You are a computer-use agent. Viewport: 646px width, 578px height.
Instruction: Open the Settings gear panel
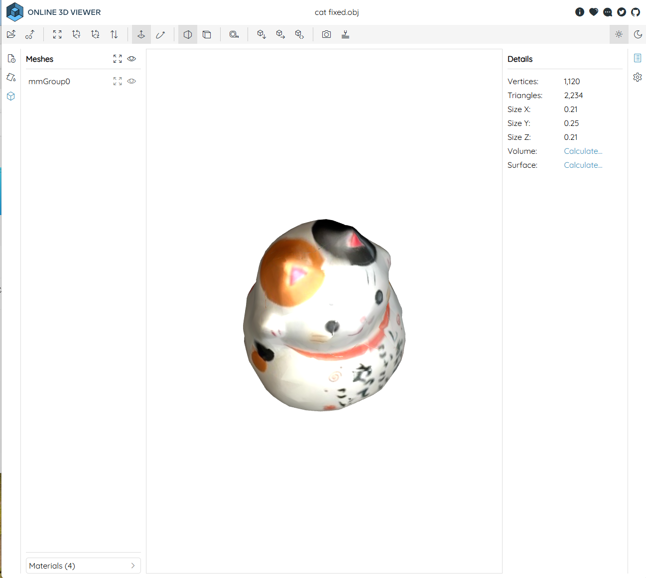click(638, 77)
